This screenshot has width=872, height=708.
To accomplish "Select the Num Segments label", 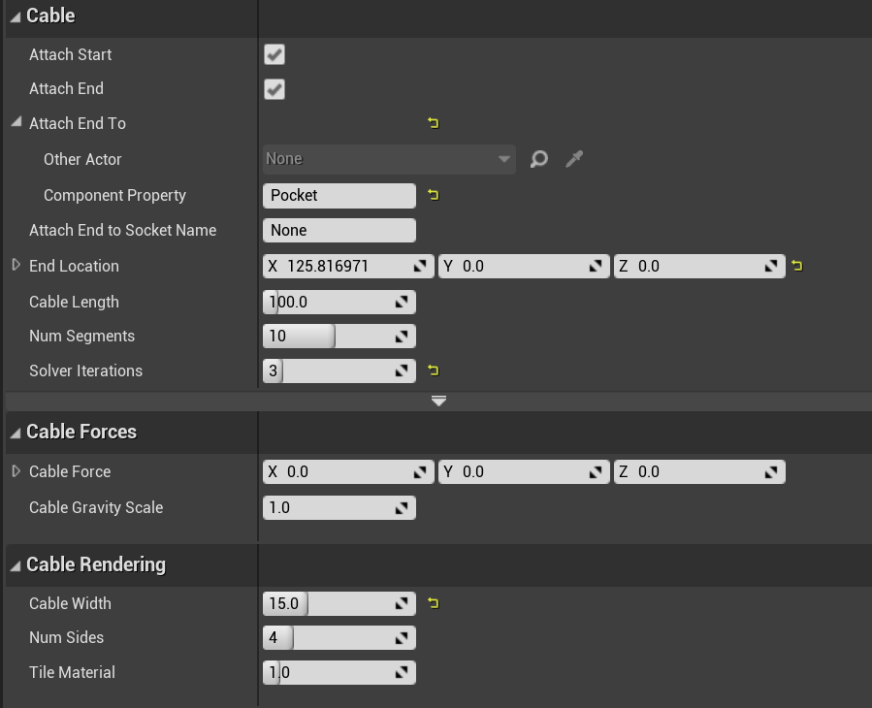I will [81, 337].
